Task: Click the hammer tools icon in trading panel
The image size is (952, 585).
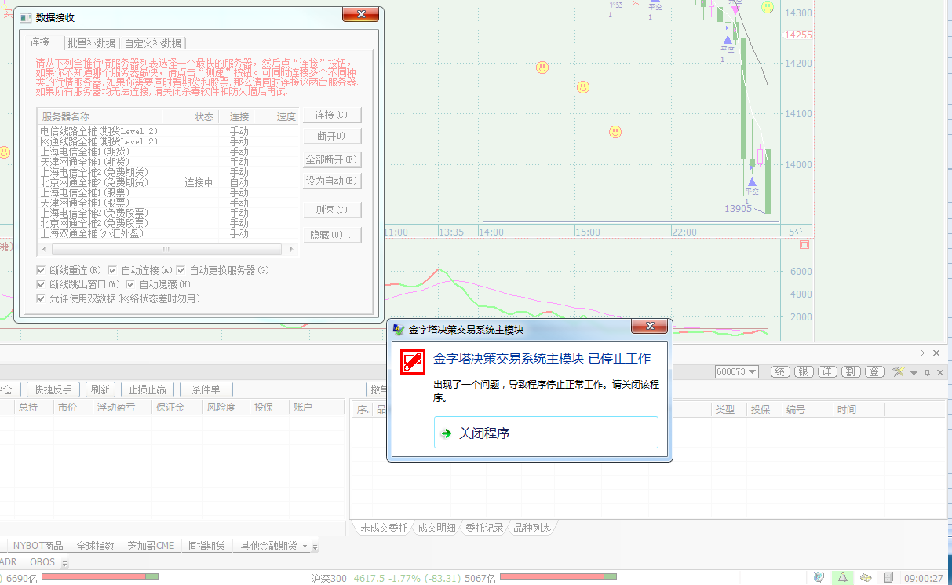Action: pyautogui.click(x=899, y=371)
